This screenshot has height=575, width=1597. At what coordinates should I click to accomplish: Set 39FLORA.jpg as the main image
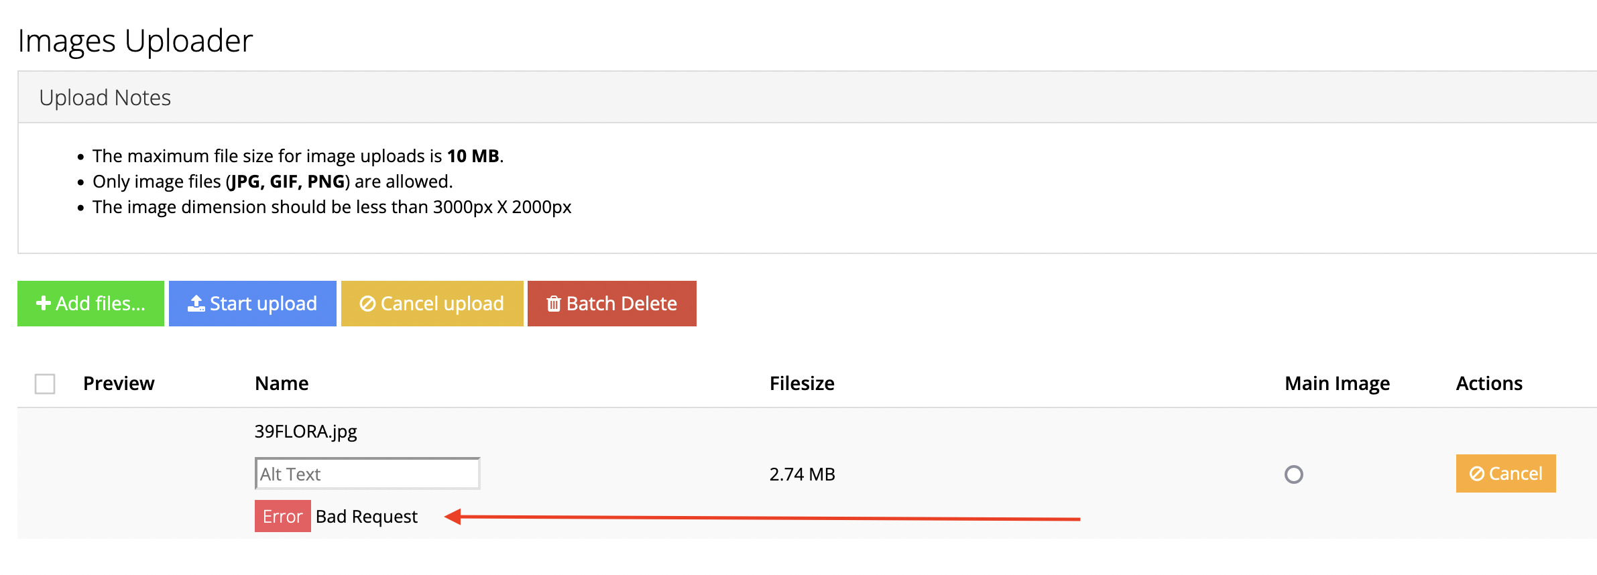(x=1293, y=474)
